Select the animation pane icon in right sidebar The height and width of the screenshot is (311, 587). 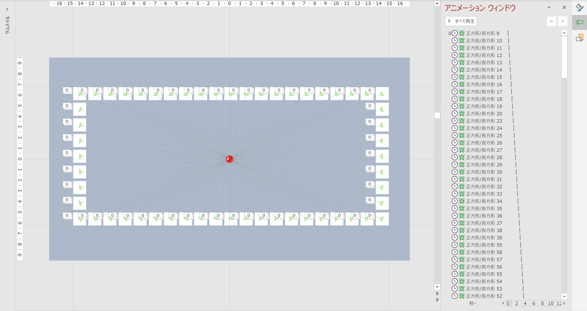coord(580,22)
